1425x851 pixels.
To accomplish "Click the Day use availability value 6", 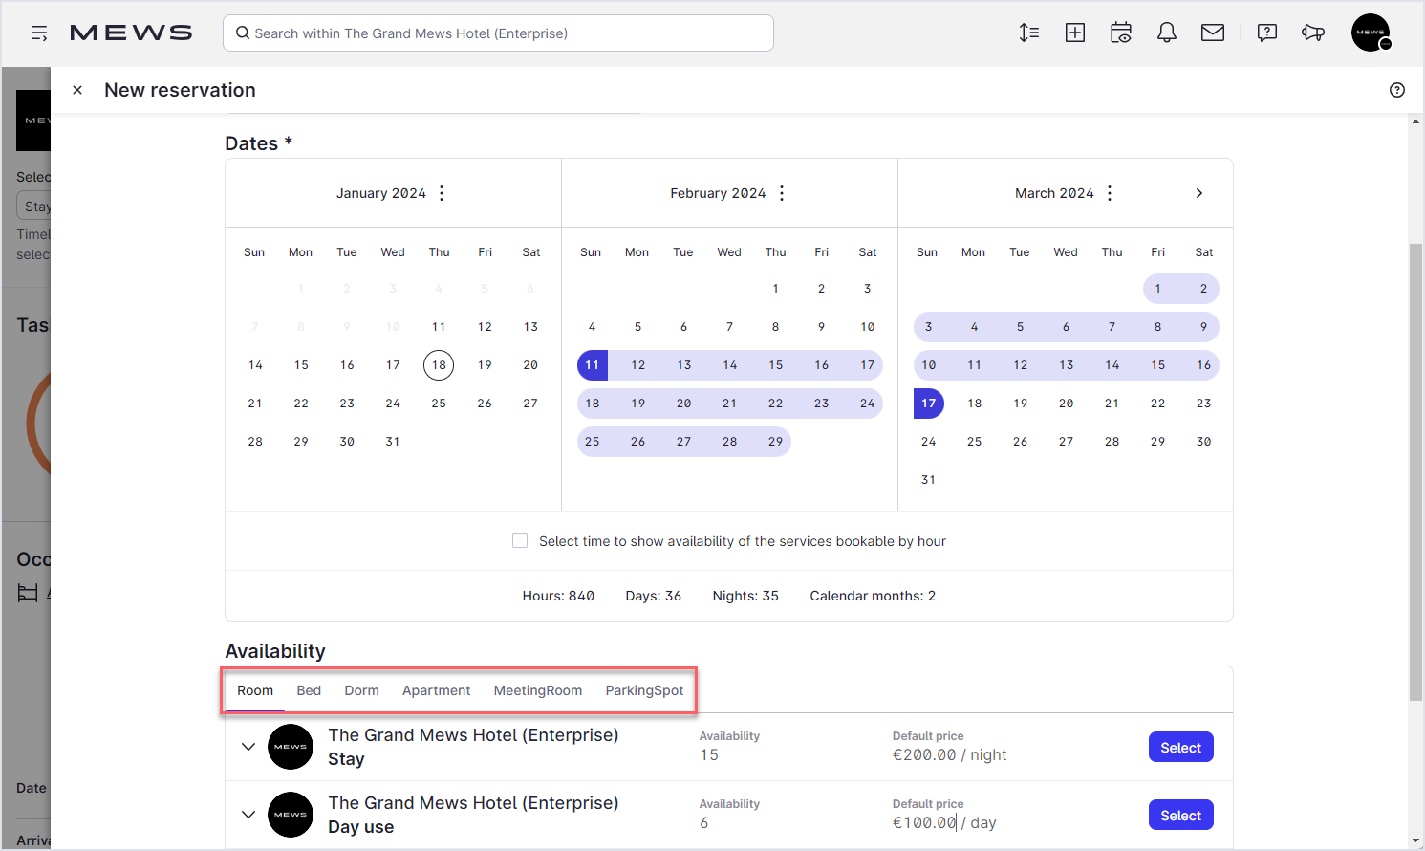I will [x=704, y=822].
